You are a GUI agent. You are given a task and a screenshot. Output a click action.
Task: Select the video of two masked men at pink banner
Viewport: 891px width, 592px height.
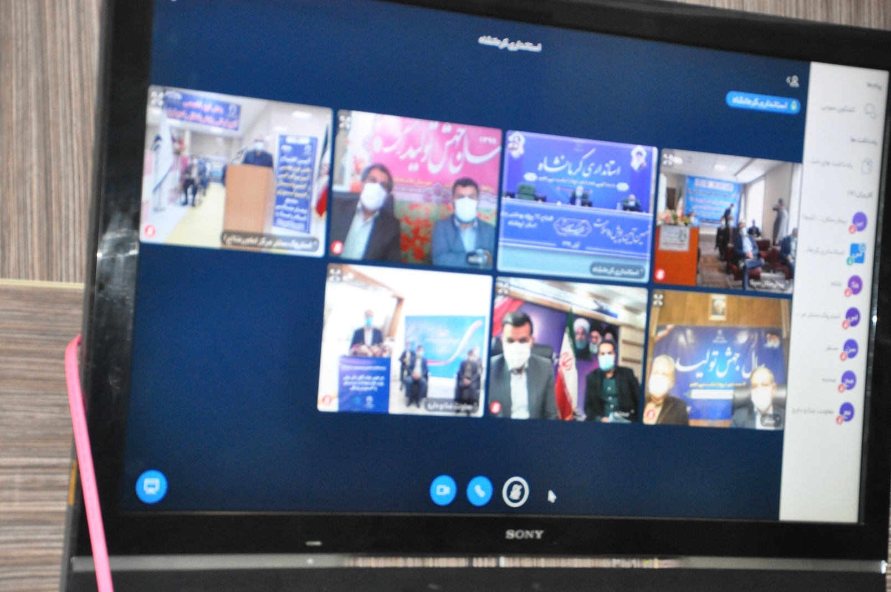pos(417,188)
